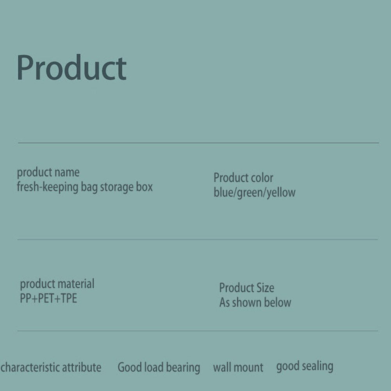Select the 'characteristic attribute' label
Viewport: 391px width, 391px height.
(x=51, y=368)
